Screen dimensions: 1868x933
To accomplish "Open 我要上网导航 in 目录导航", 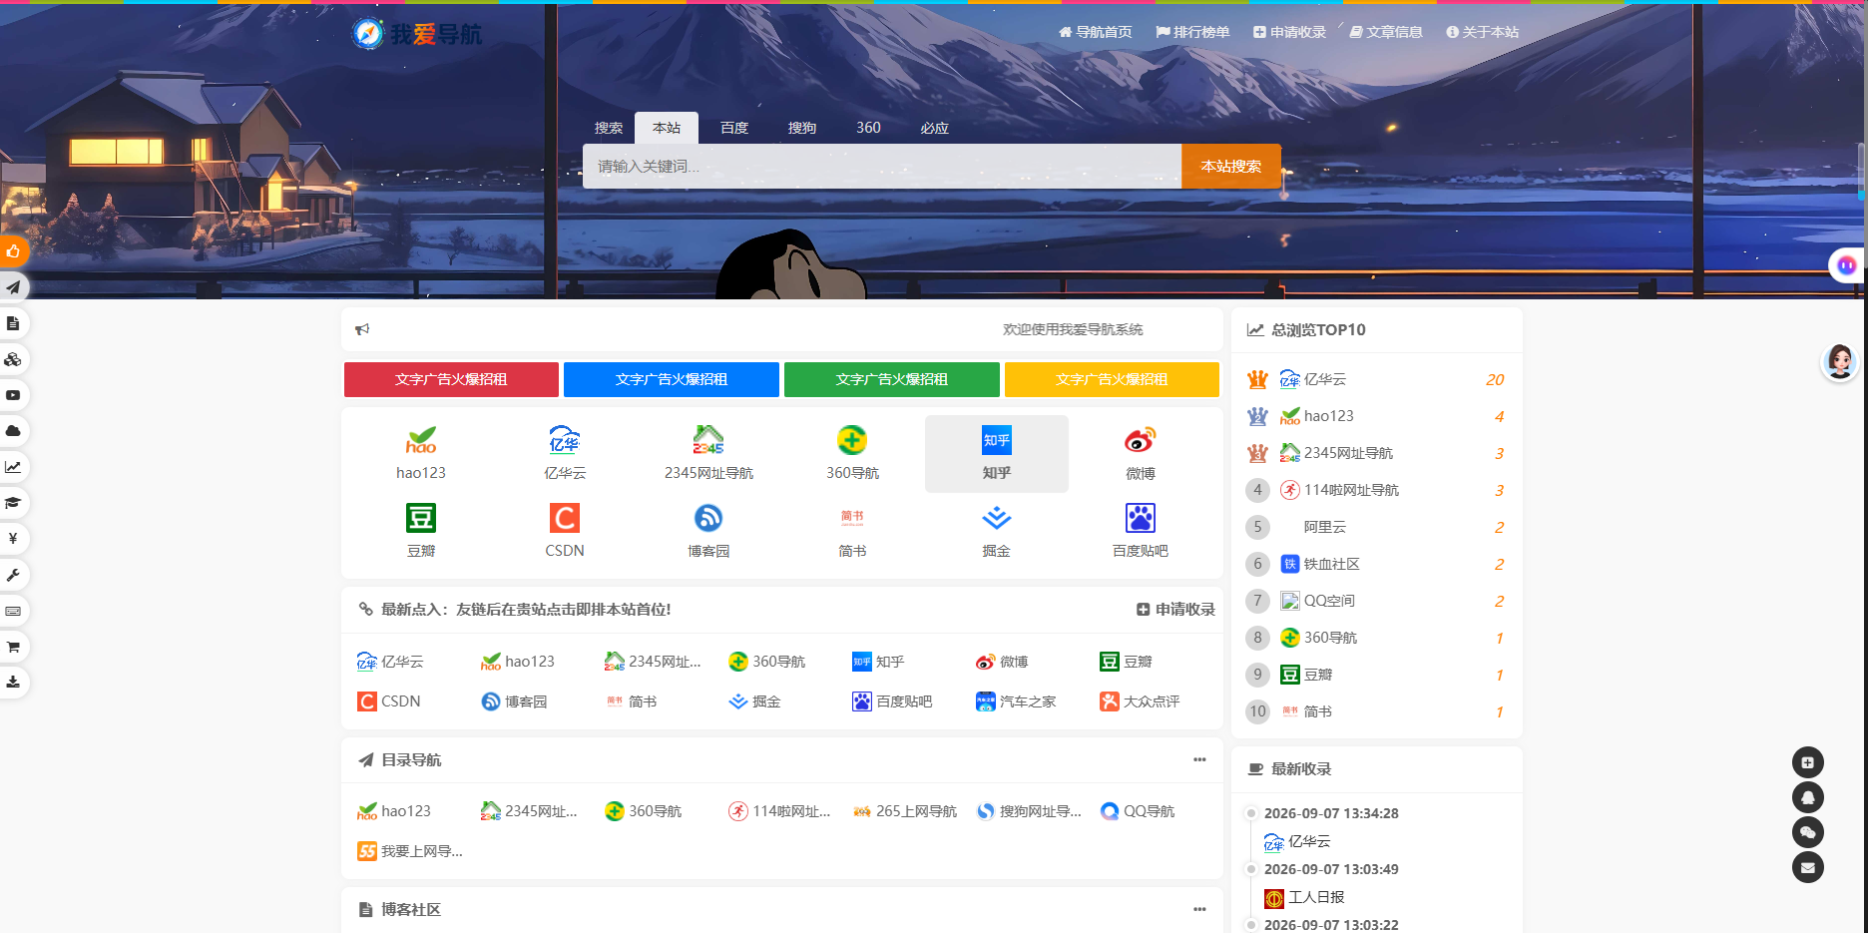I will 410,851.
